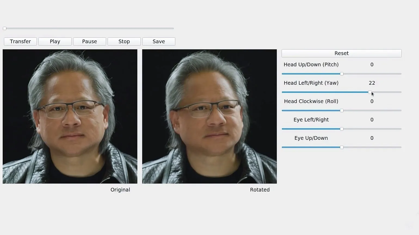Click the Head Up/Down (Pitch) slider handle
Screen dimensions: 419x235
point(342,74)
